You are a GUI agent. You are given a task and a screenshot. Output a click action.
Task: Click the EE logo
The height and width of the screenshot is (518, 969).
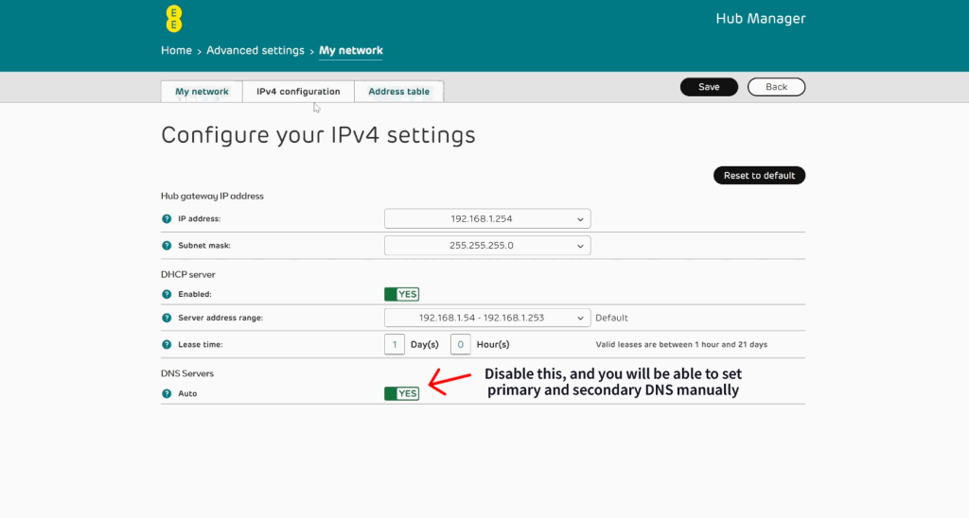click(174, 19)
